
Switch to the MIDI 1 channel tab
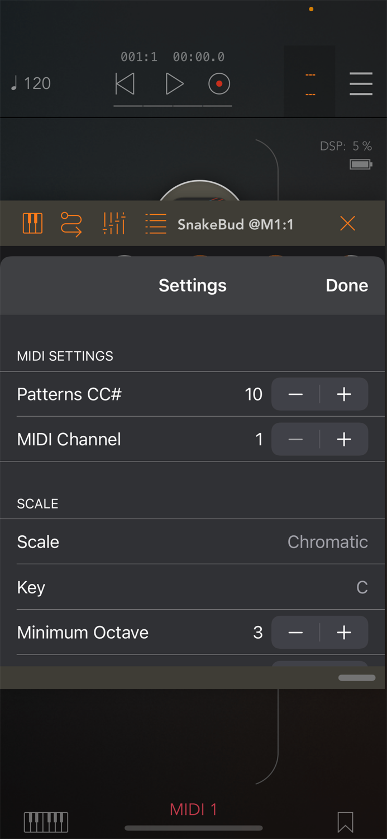pyautogui.click(x=193, y=809)
